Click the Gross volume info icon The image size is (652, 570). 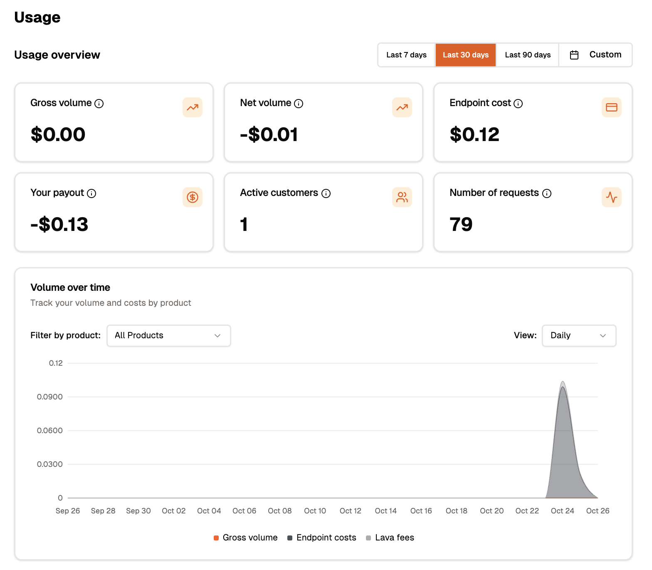(x=99, y=104)
